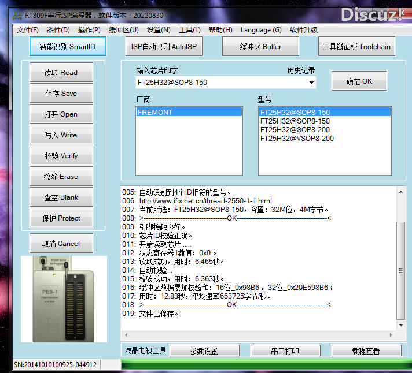Click the horizontal scrollbar right arrow
Viewport: 412px width, 373px height.
point(391,335)
